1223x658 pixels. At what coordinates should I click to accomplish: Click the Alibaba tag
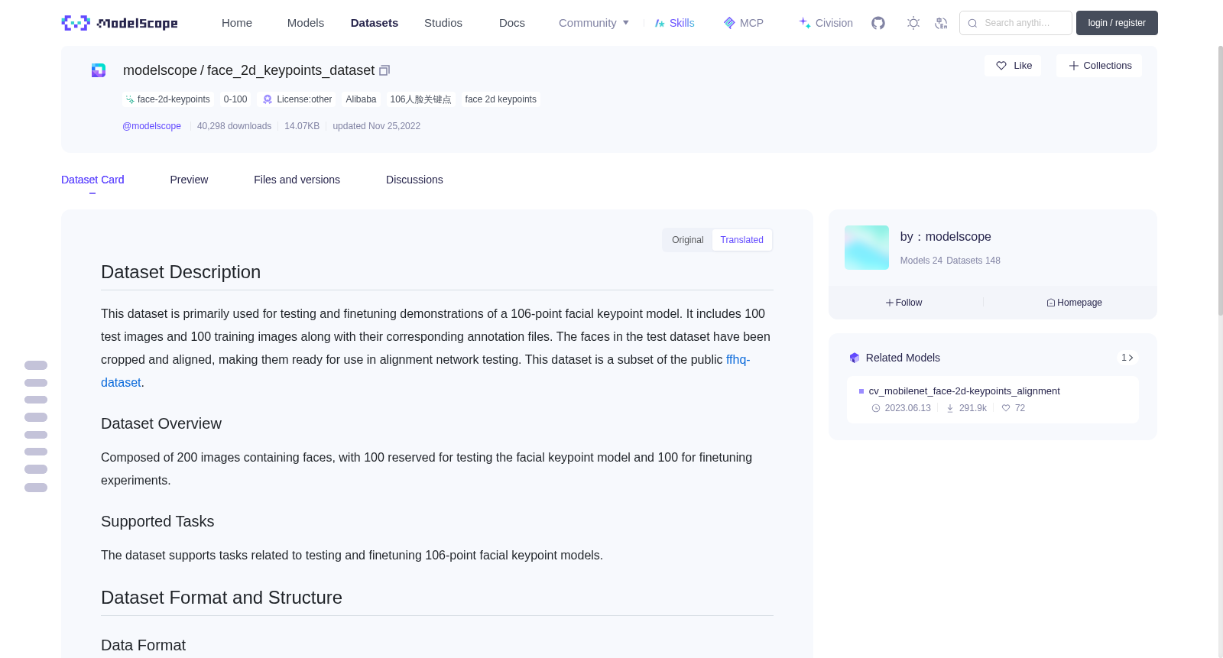click(x=361, y=99)
